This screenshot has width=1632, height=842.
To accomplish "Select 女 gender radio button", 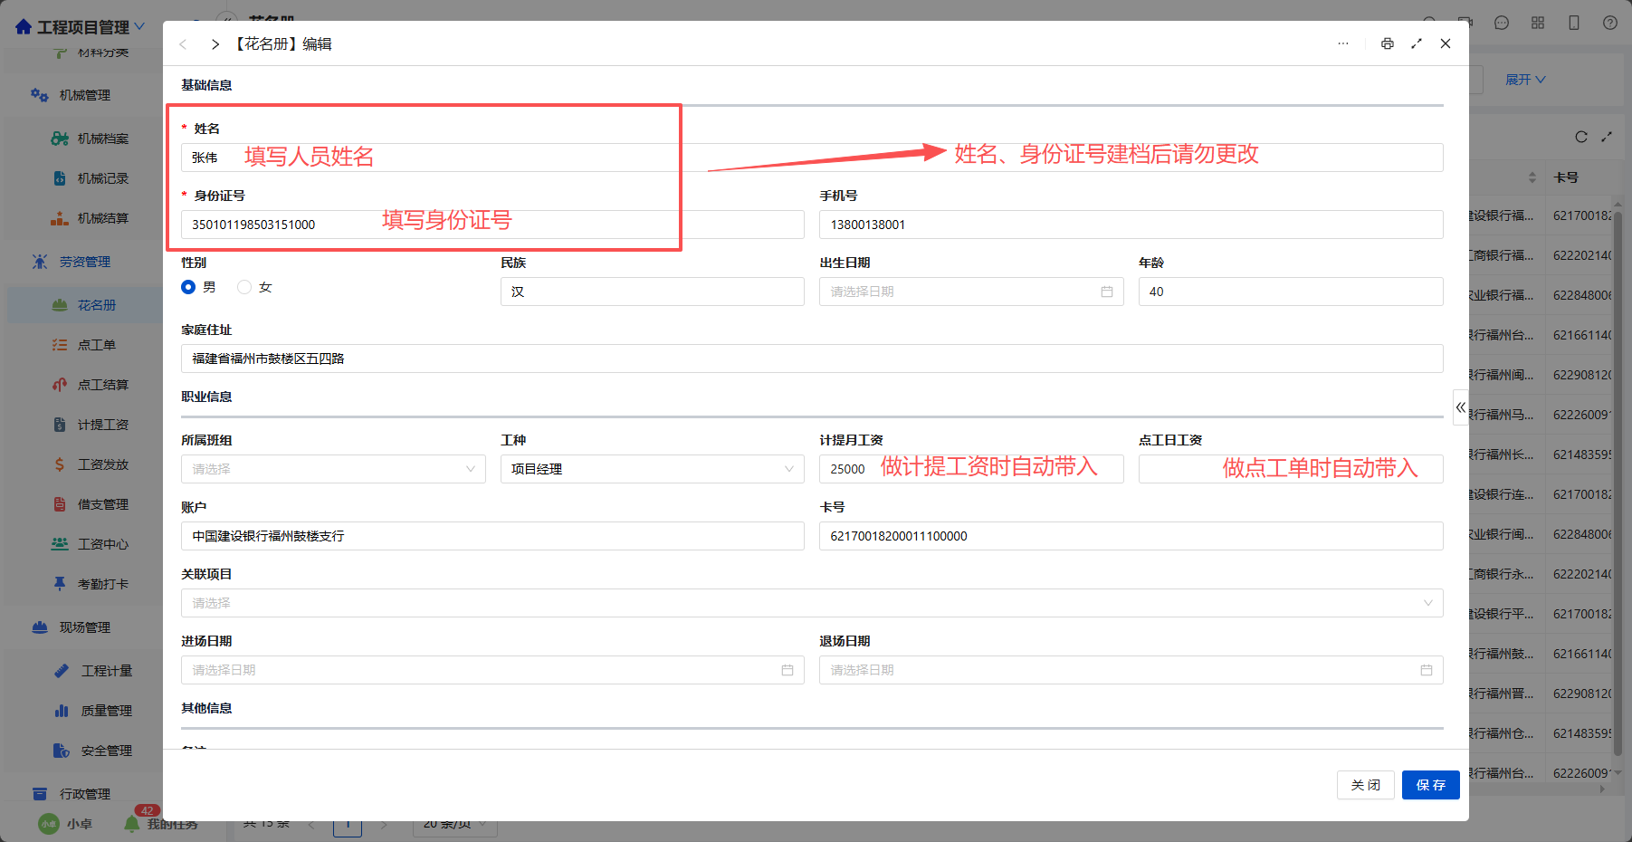I will click(244, 287).
